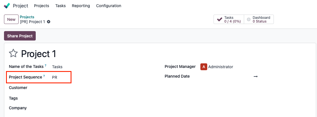This screenshot has width=317, height=117.
Task: Click help tooltip beside Name of the Tasks
Action: coord(45,66)
